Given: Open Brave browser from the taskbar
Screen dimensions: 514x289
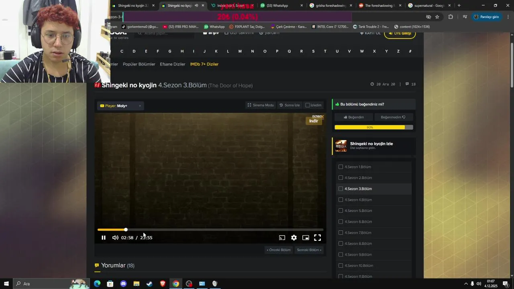Looking at the screenshot, I should 163,284.
